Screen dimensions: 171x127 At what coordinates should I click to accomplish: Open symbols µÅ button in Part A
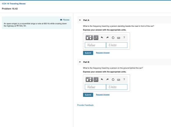[96, 38]
